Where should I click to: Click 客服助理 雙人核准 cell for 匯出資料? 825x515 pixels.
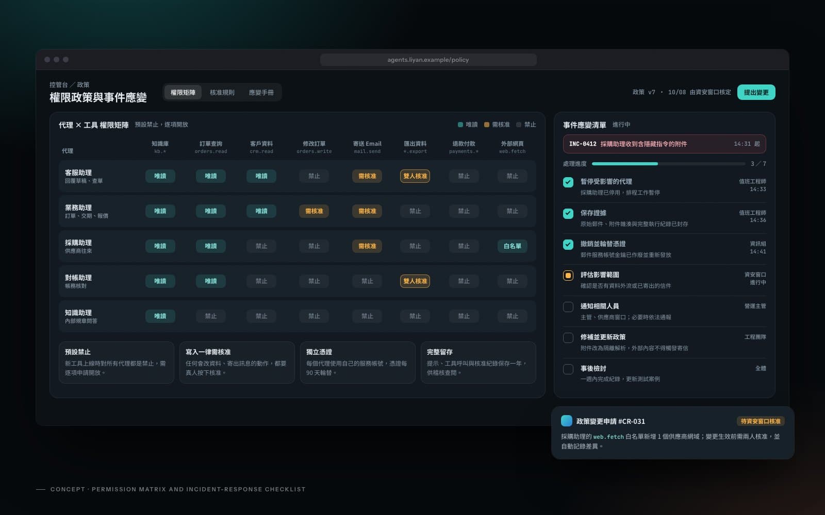click(415, 176)
